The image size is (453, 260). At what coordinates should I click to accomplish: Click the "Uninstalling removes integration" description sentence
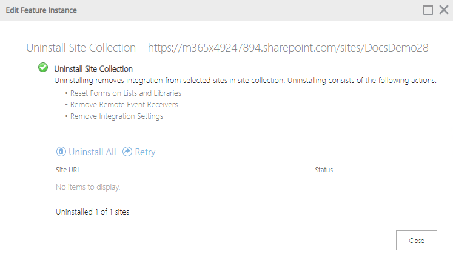245,81
